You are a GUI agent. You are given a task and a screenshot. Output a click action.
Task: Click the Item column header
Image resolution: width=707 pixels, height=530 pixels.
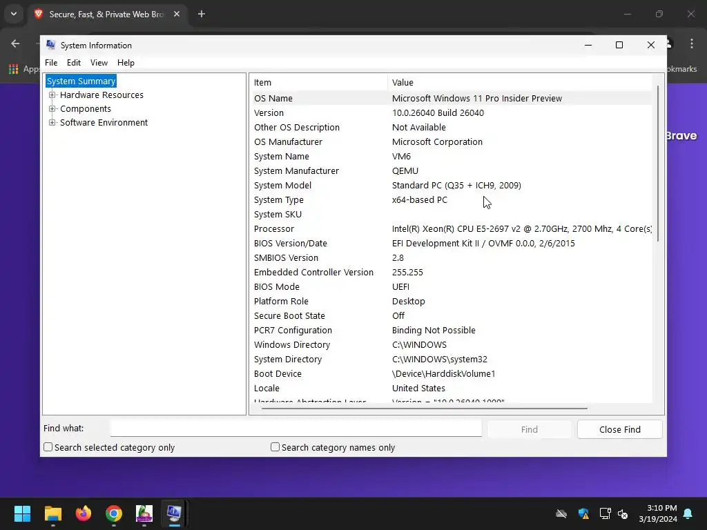pos(319,83)
